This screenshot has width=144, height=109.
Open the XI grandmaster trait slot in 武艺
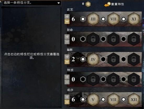[134, 19]
